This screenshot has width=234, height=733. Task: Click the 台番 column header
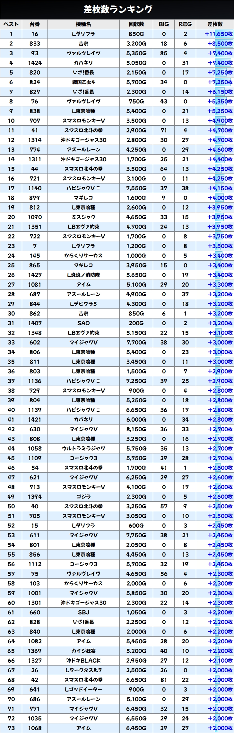click(35, 24)
